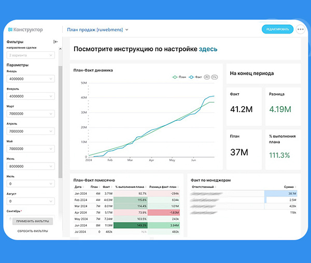The image size is (311, 263).
Task: Collapse the Фильтры sidebar panel
Action: 55,41
